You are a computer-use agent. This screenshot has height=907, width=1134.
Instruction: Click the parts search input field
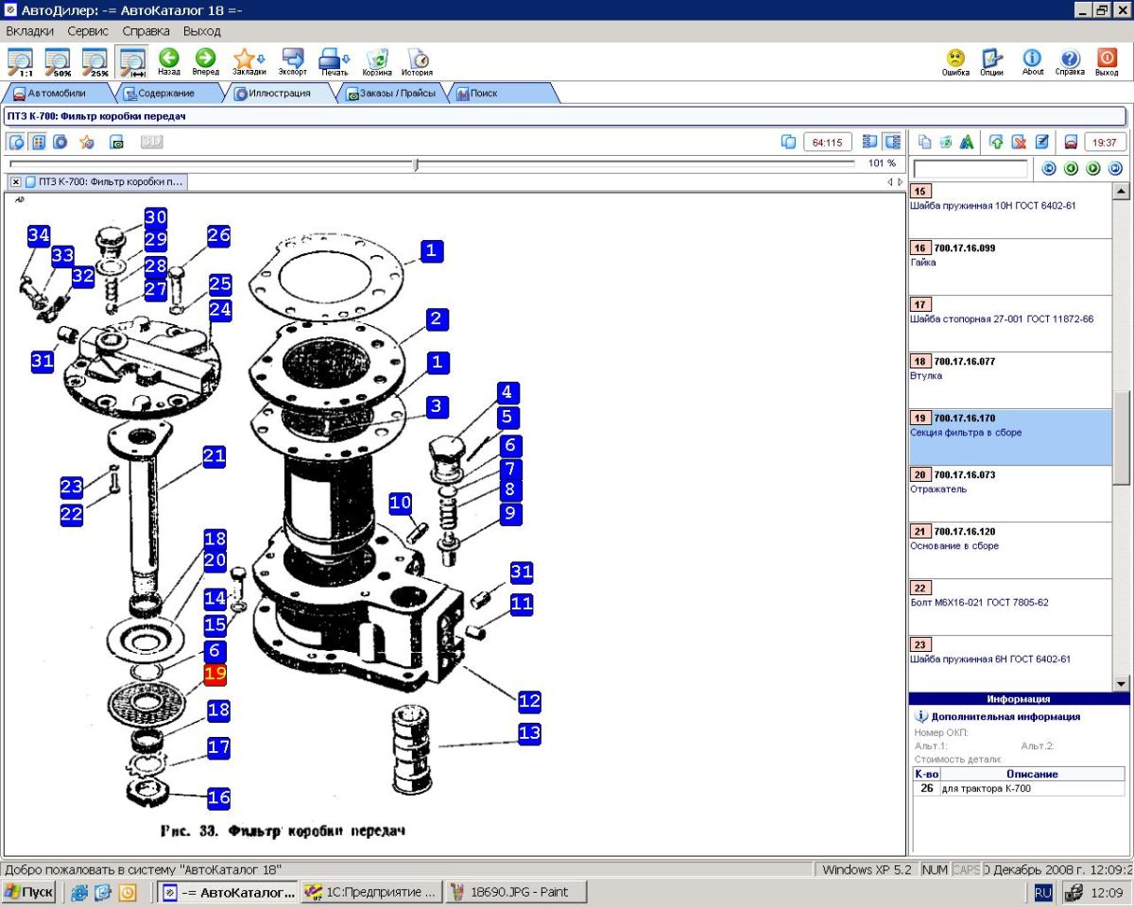point(971,169)
